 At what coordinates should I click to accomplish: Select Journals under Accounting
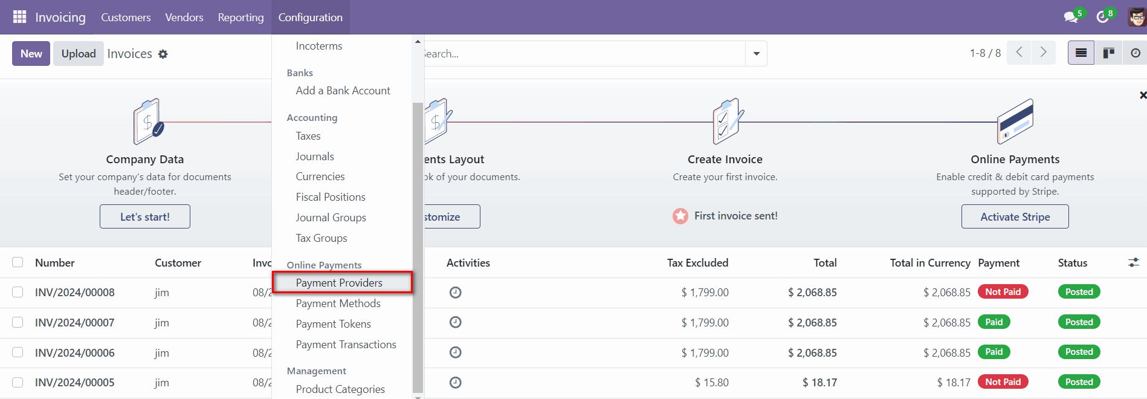(x=315, y=157)
